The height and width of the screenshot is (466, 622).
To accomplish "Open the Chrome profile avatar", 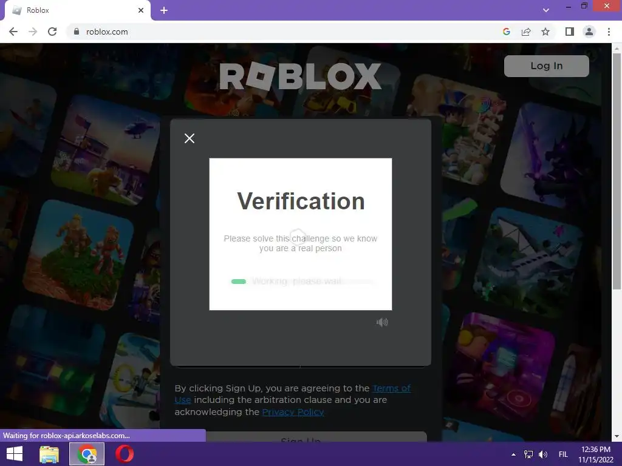I will tap(589, 32).
